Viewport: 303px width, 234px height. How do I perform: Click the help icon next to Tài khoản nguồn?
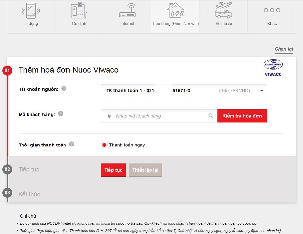[64, 88]
